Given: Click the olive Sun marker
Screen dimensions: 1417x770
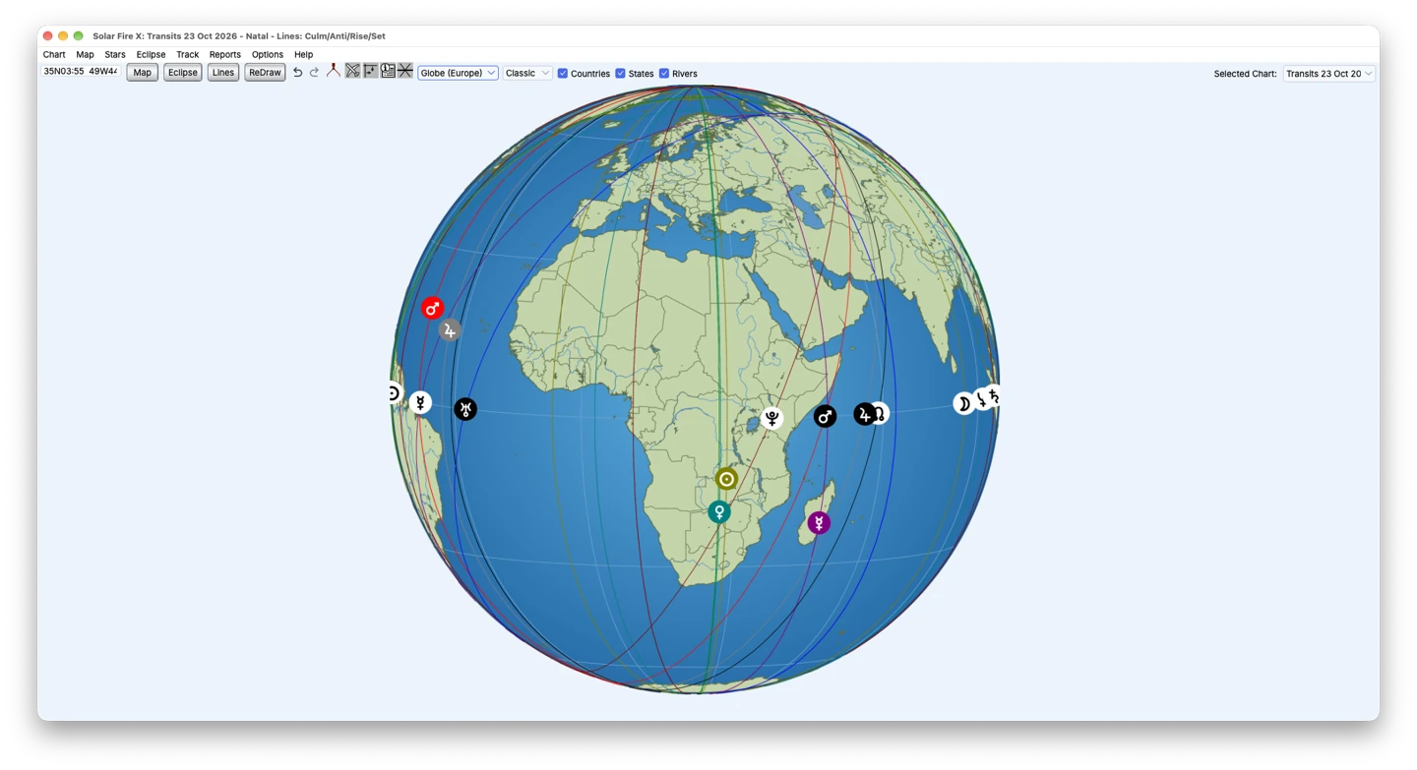Looking at the screenshot, I should pyautogui.click(x=727, y=479).
